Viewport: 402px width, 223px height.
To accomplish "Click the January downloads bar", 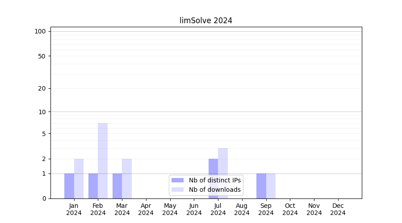I will (x=79, y=178).
